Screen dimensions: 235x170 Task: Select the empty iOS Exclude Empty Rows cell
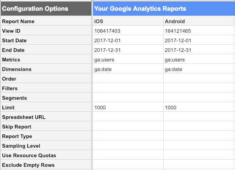128,165
